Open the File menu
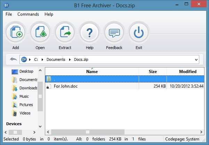The width and height of the screenshot is (209, 145). click(9, 14)
